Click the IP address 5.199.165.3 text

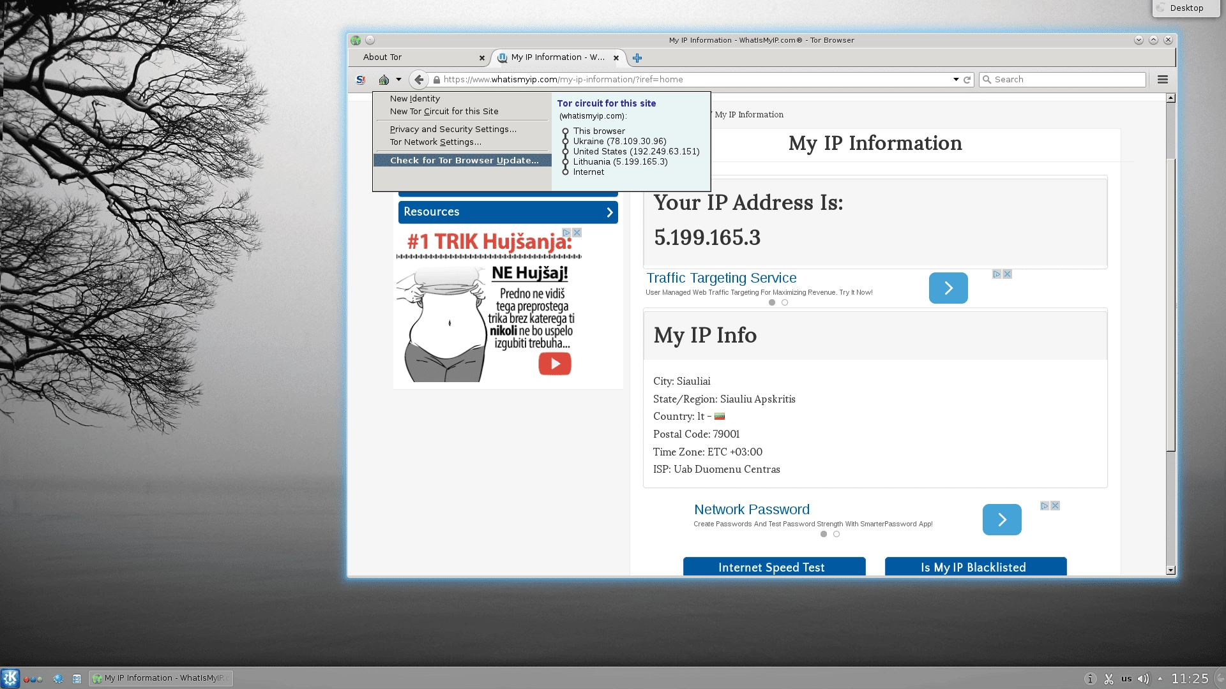707,238
